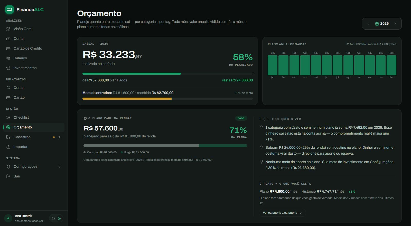Screen dimensions: 411x226
Task: Click the Folga R$ 24.000,00 legend
Action: point(135,153)
